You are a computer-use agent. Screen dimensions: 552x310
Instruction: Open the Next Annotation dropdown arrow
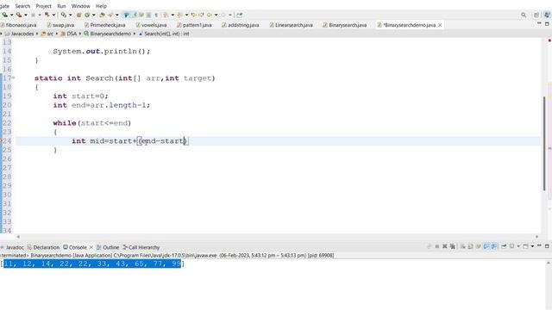(172, 15)
